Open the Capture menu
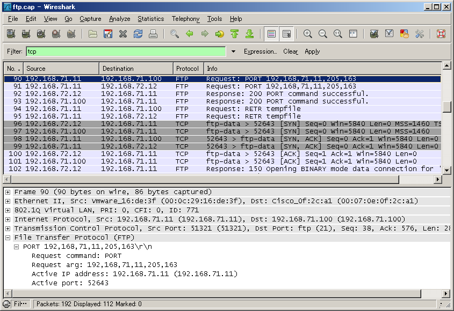Image resolution: width=454 pixels, height=311 pixels. coord(90,19)
